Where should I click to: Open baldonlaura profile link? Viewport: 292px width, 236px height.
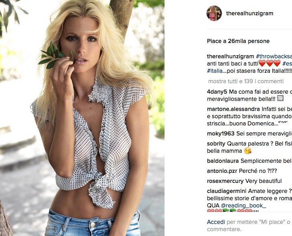coord(223,161)
